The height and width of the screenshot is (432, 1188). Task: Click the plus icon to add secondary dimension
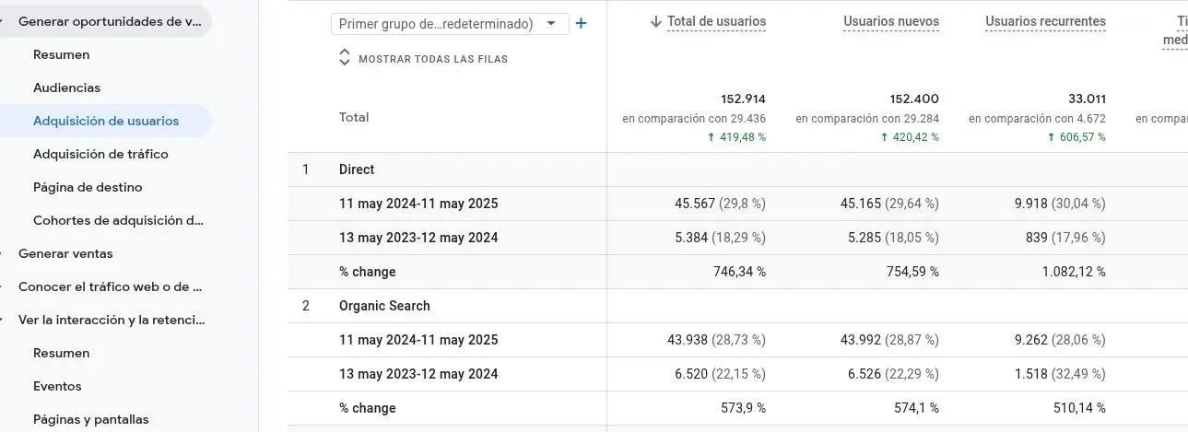581,23
